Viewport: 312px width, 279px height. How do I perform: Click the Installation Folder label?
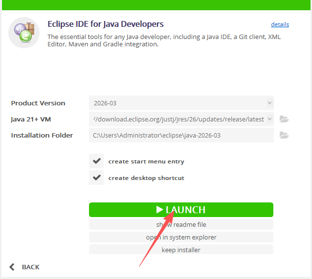click(x=42, y=135)
